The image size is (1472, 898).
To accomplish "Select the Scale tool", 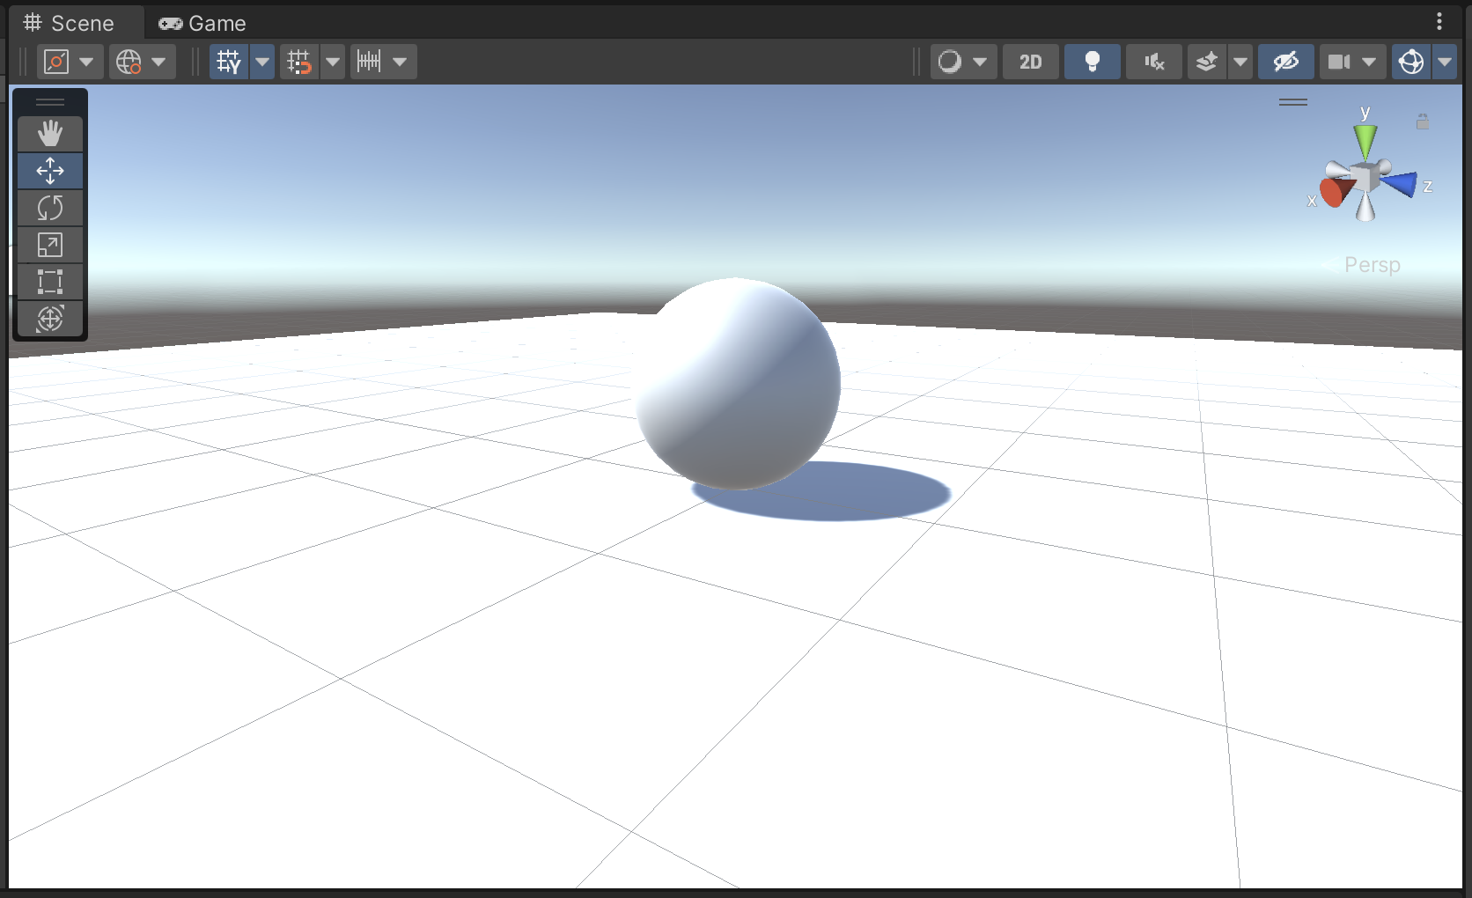I will [x=50, y=246].
